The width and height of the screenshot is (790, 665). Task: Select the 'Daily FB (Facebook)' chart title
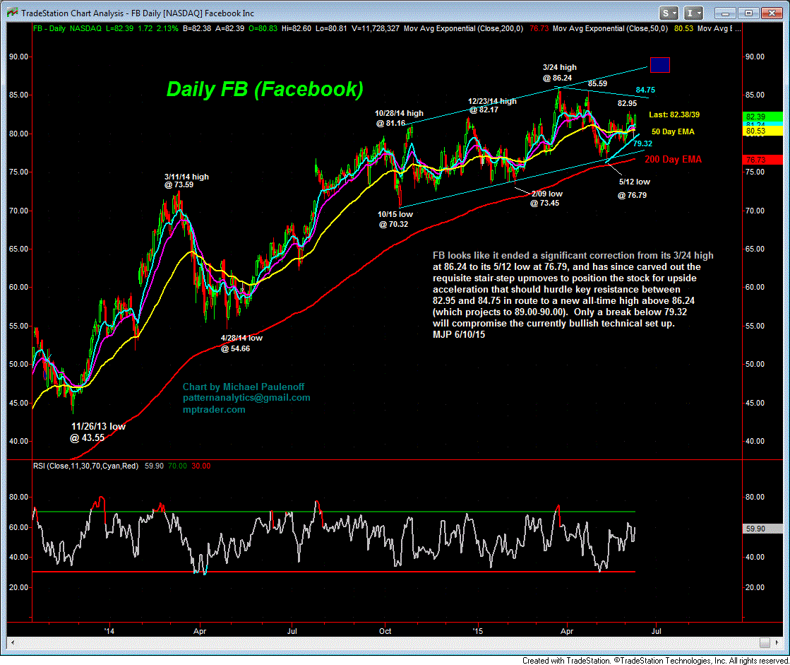pos(265,89)
